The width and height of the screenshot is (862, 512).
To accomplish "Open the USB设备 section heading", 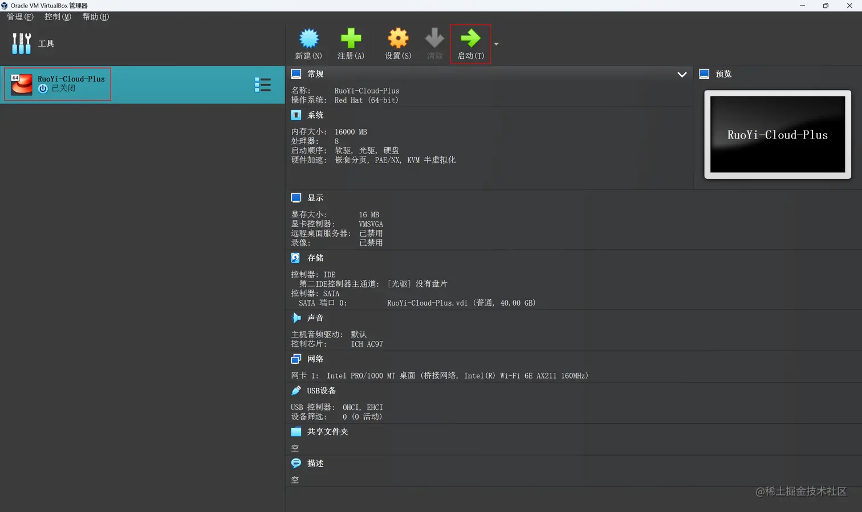I will (321, 391).
